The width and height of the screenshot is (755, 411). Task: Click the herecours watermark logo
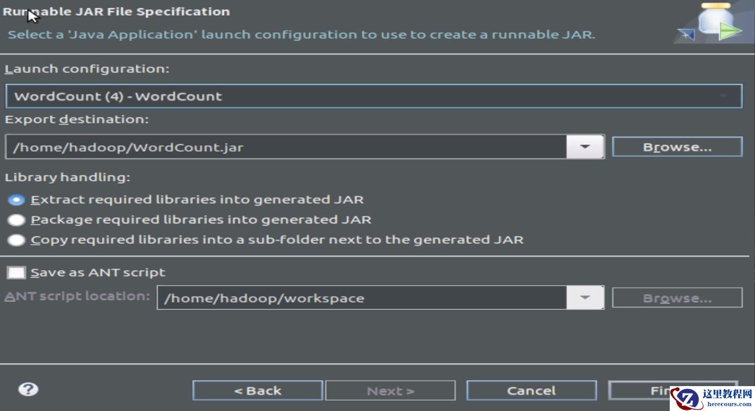point(712,398)
